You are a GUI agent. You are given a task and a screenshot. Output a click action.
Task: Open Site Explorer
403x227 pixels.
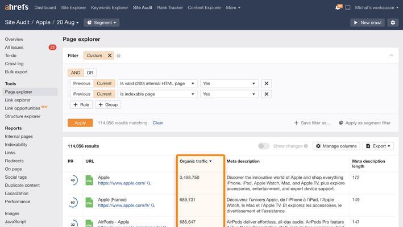pyautogui.click(x=73, y=8)
